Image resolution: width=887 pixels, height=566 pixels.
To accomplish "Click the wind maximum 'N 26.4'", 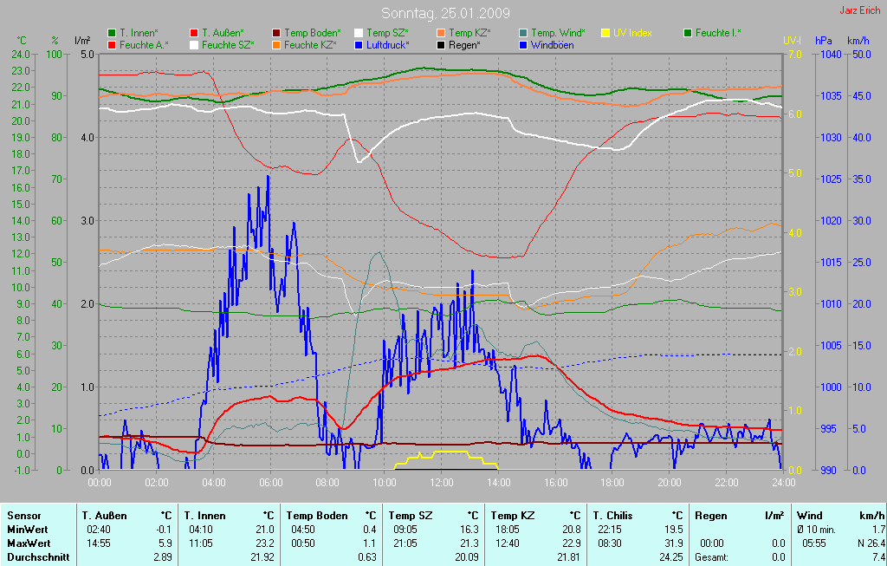I will pyautogui.click(x=871, y=543).
